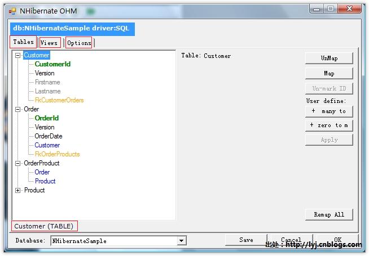
Task: Select the Order table node
Action: pos(31,109)
